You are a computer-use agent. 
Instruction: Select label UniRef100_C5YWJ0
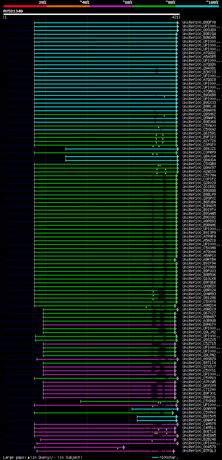(x=199, y=126)
